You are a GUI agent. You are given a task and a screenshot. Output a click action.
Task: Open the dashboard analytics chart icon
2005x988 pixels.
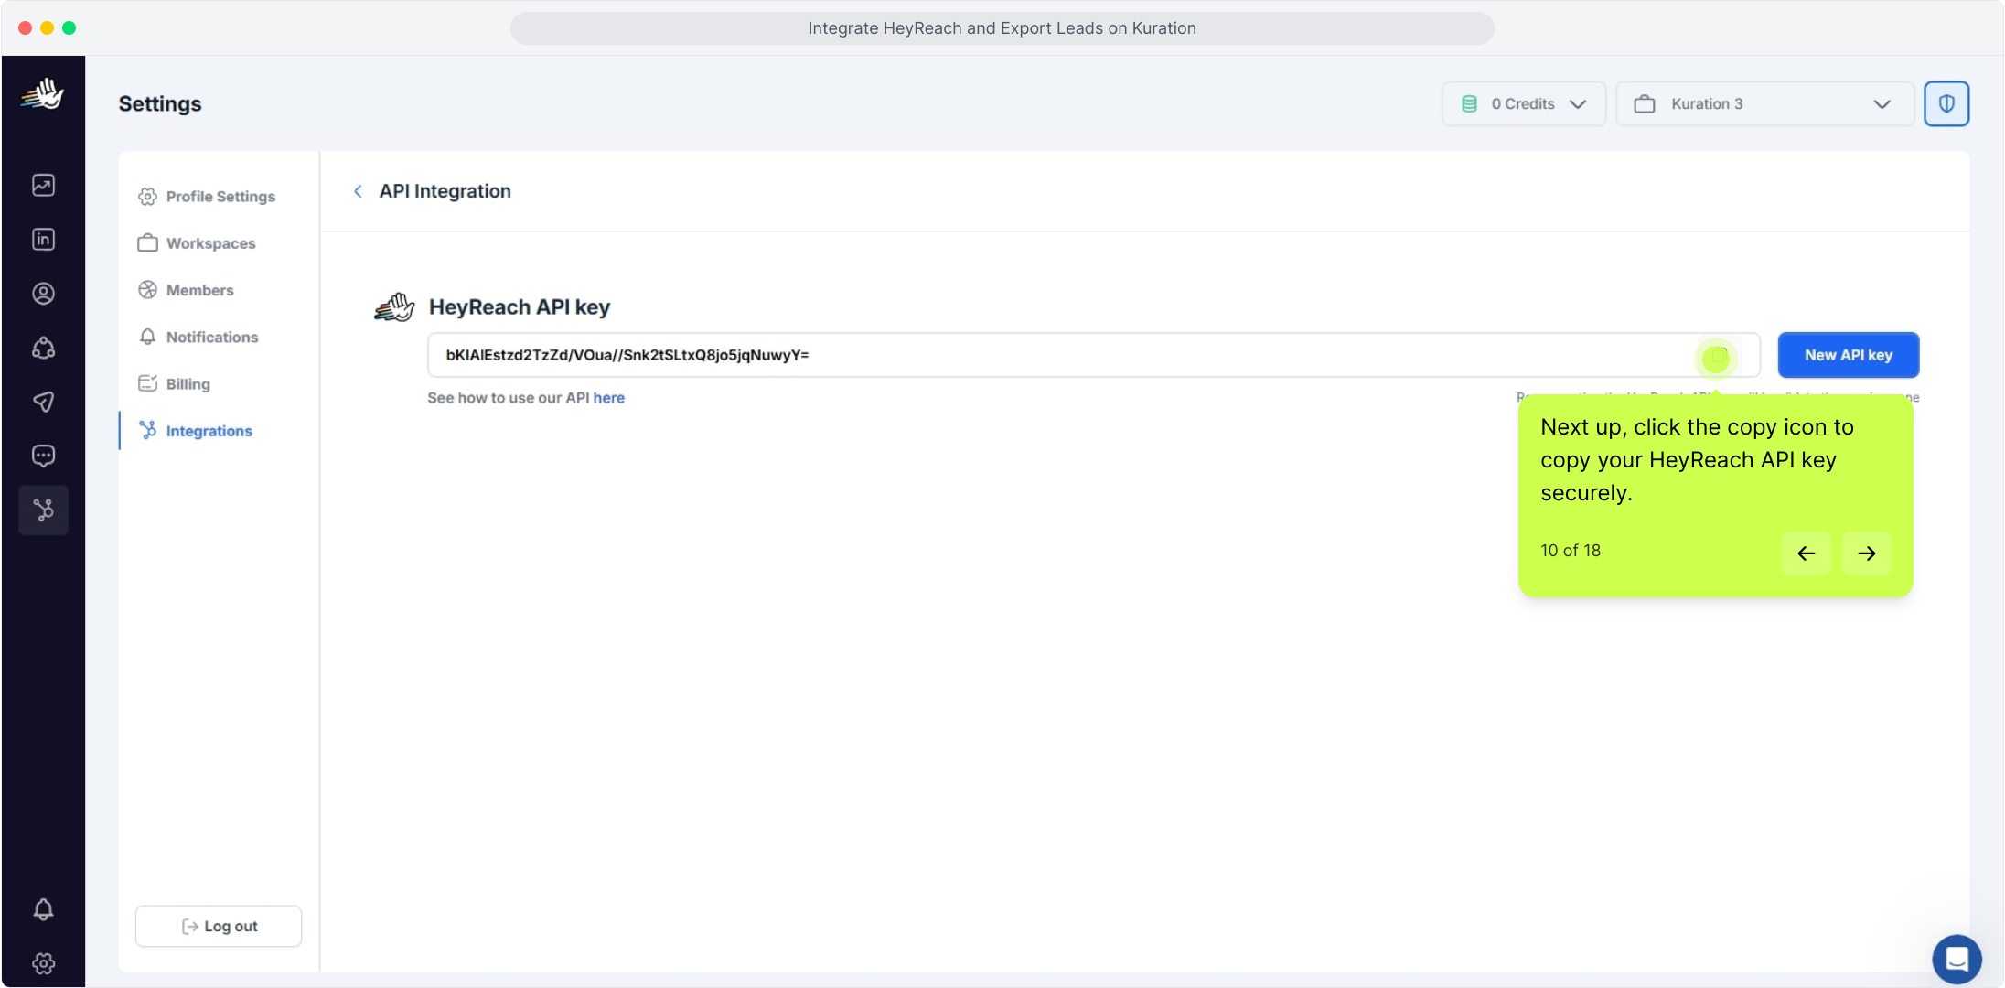43,185
